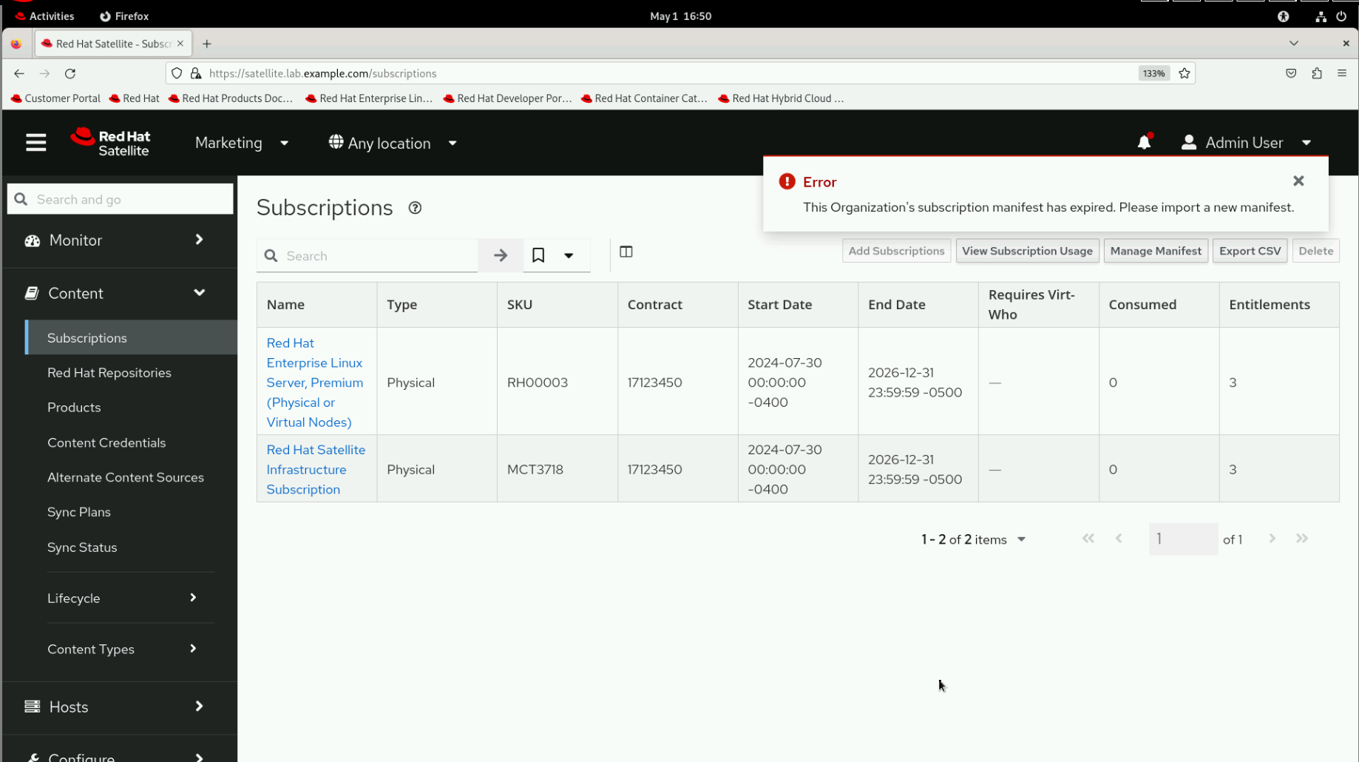1359x762 pixels.
Task: Click the page number input
Action: click(x=1183, y=539)
